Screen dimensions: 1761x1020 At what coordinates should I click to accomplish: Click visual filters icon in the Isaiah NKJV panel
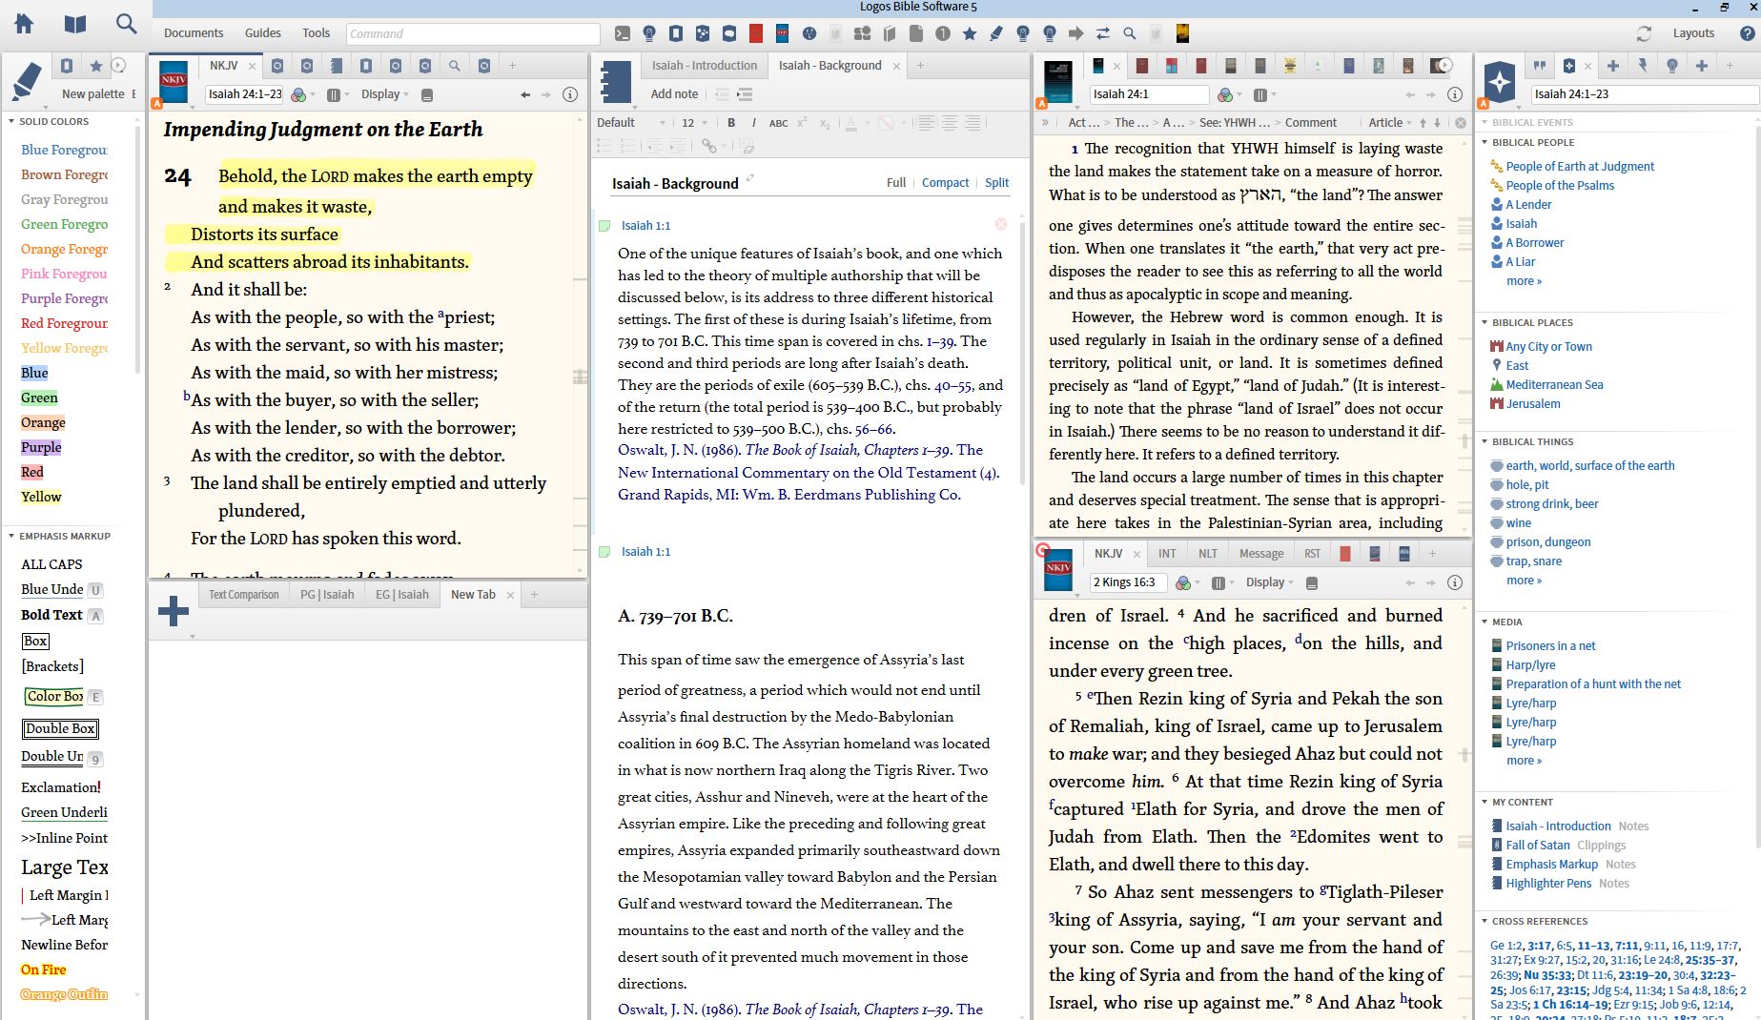298,94
